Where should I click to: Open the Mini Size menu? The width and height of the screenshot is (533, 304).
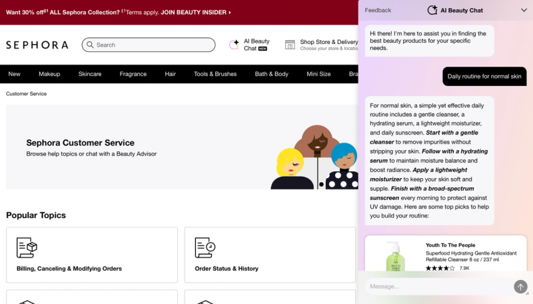tap(318, 74)
